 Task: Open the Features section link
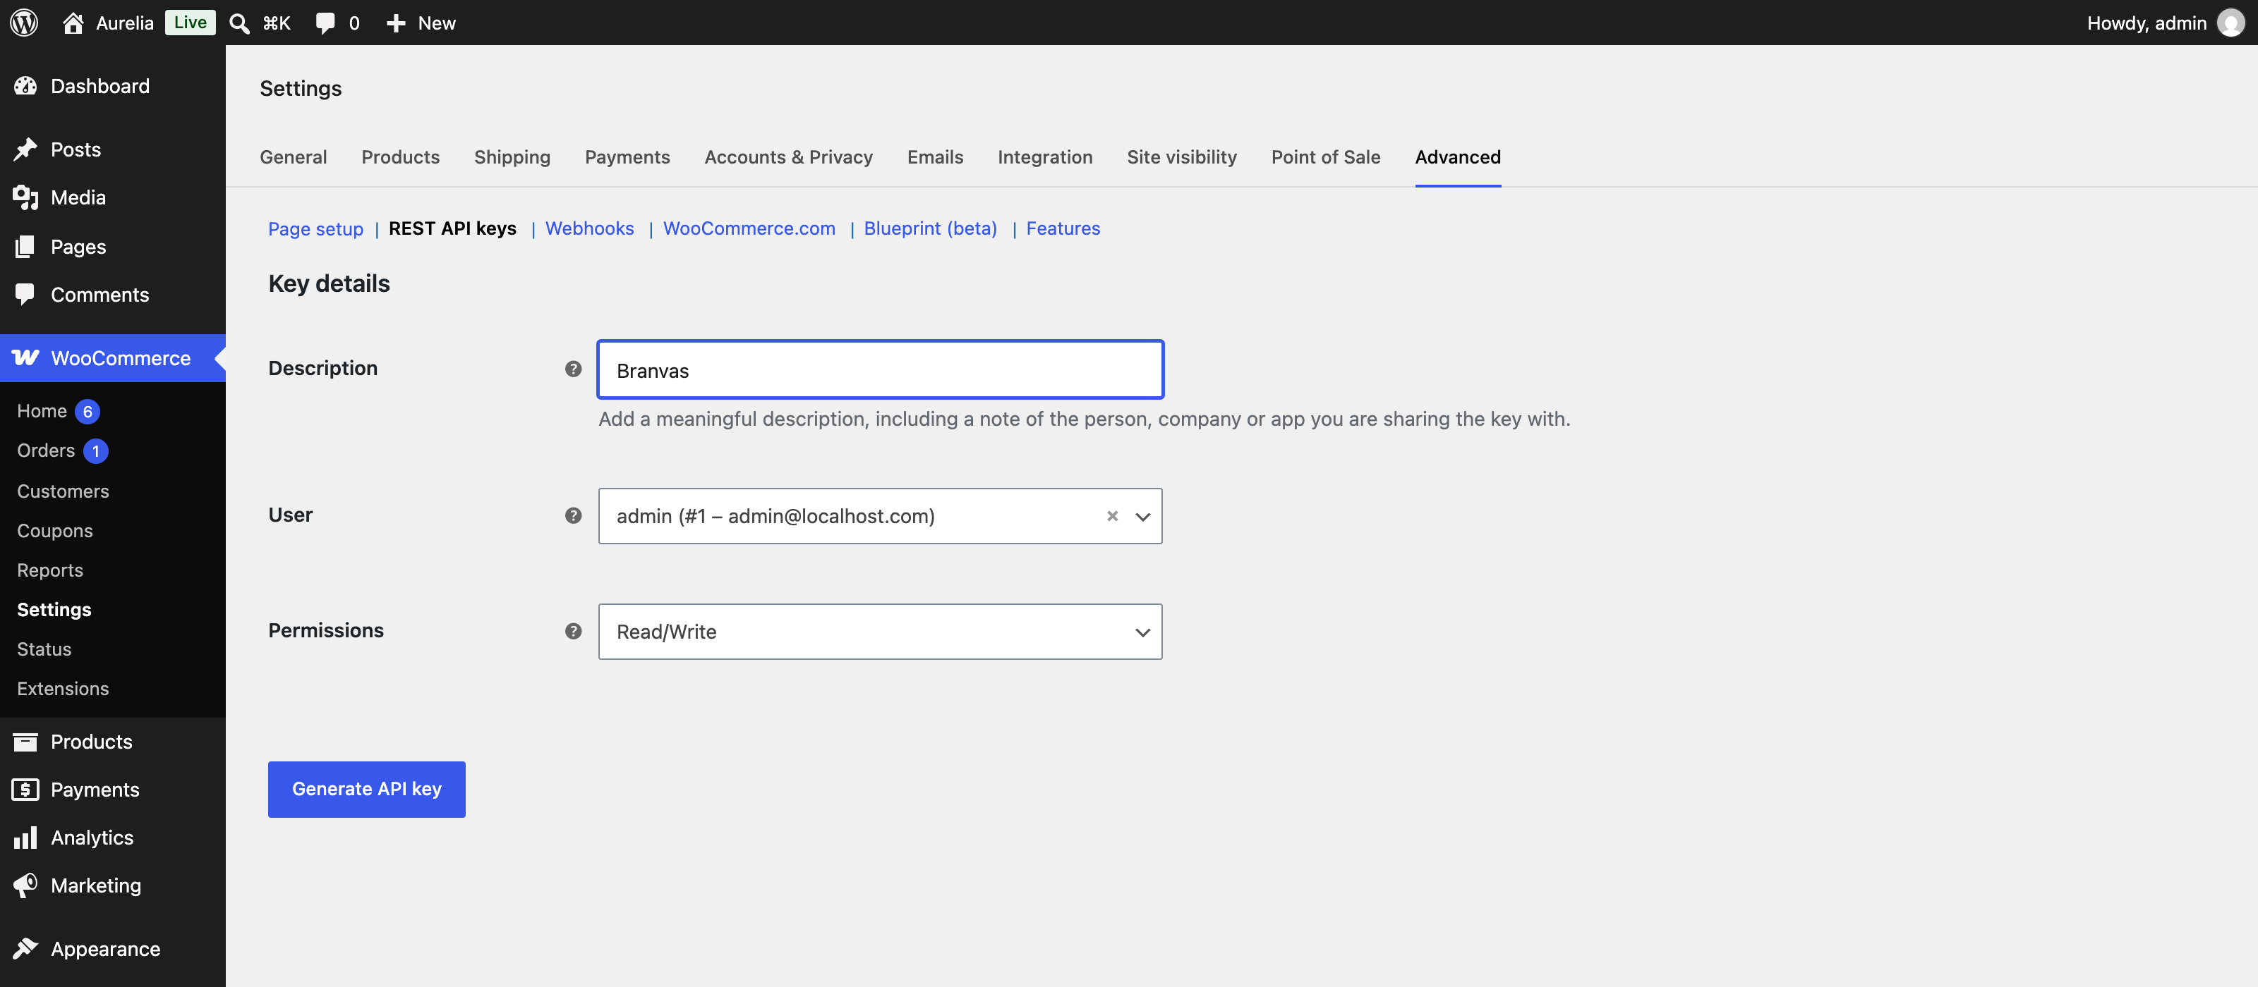[x=1063, y=228]
